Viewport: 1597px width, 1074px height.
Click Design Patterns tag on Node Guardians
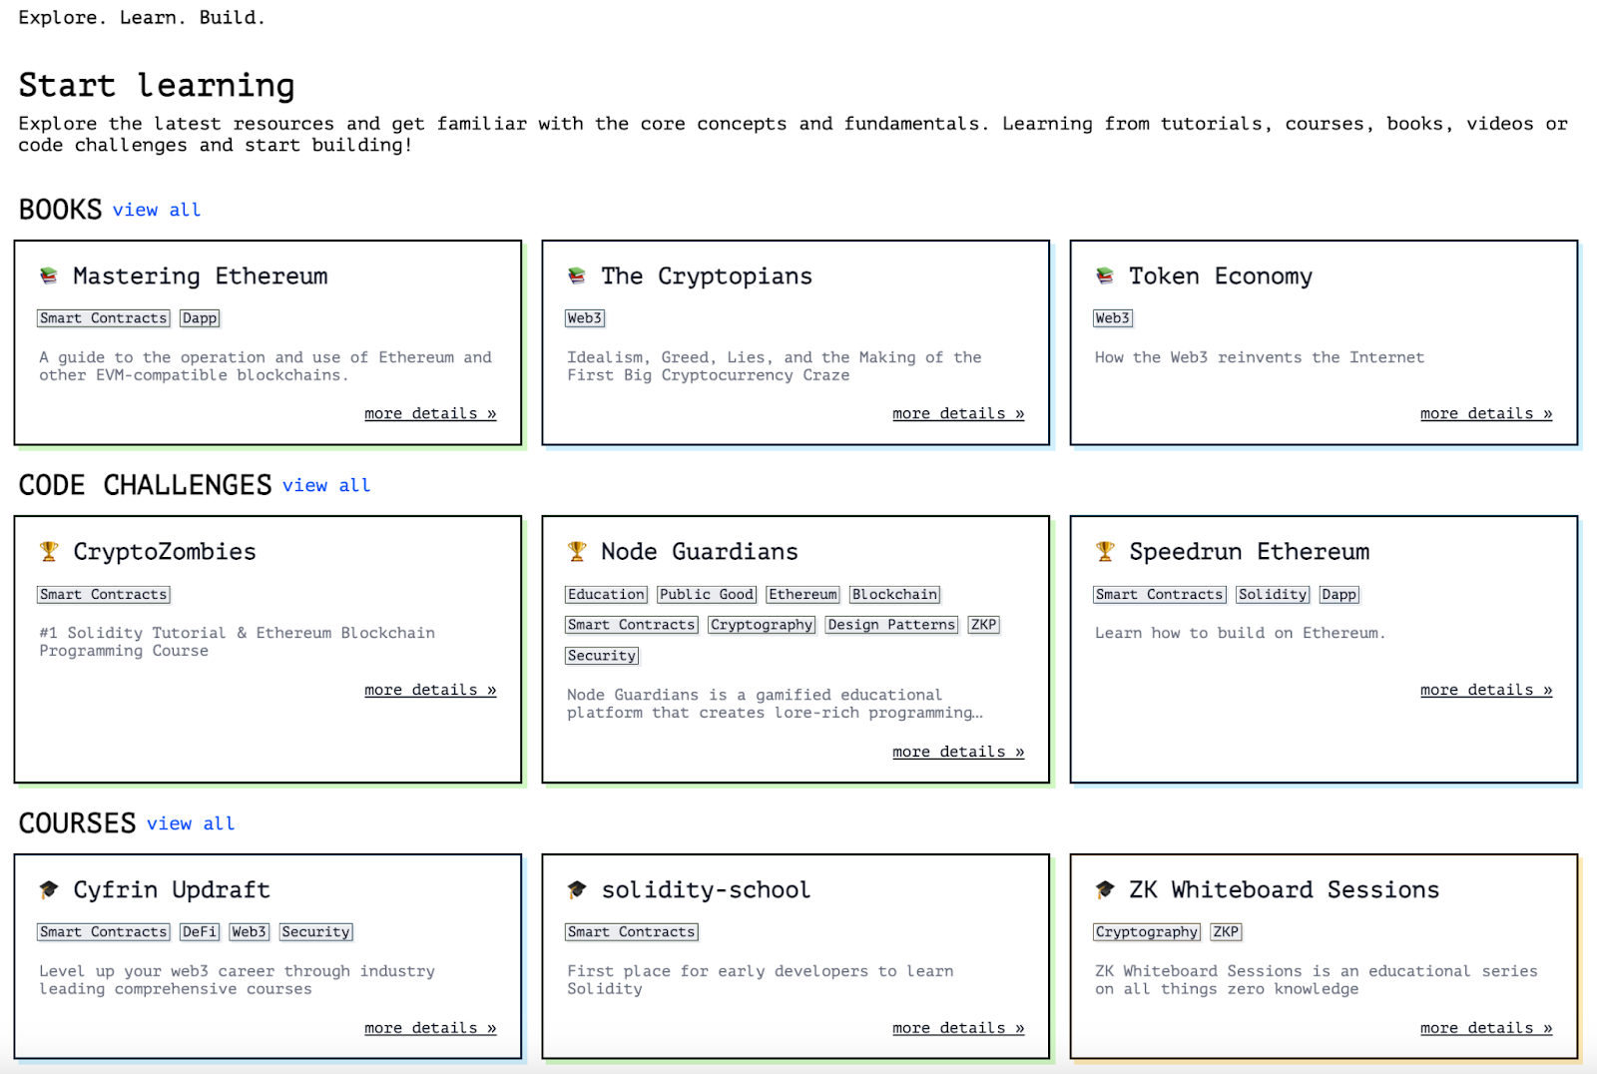pos(891,625)
